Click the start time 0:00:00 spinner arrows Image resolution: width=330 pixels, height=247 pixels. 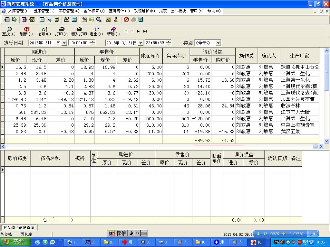92,43
